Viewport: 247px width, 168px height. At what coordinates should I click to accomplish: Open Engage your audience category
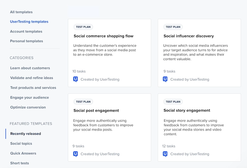30,97
